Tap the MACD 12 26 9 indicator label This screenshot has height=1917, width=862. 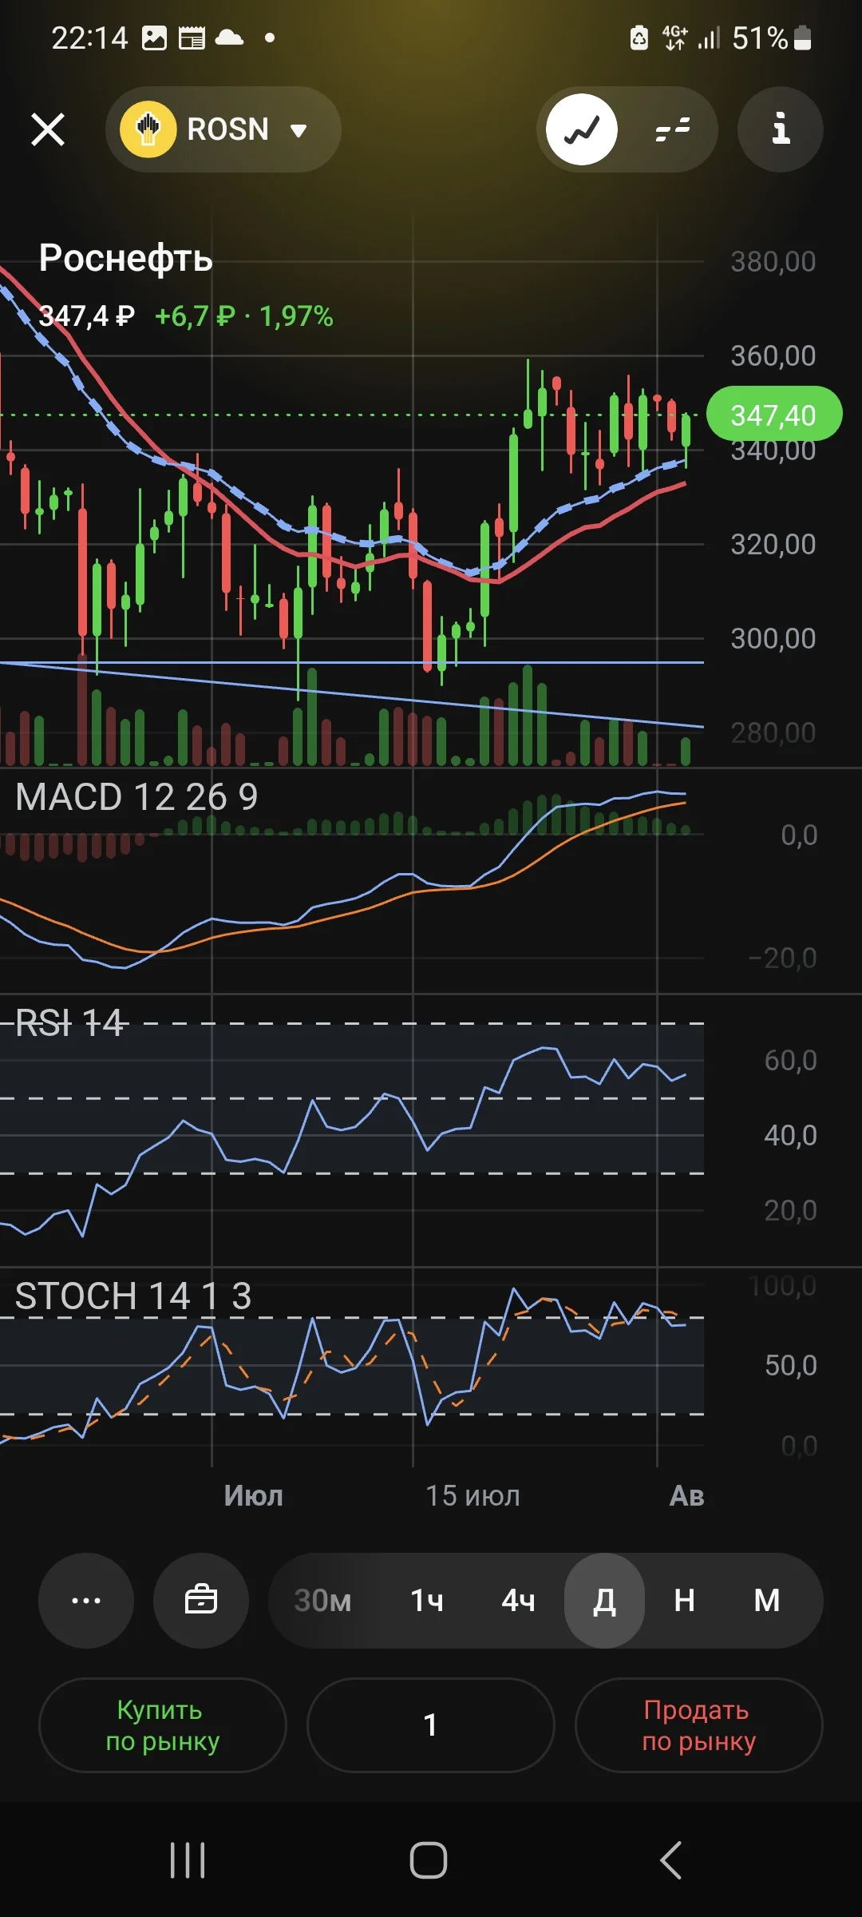tap(136, 797)
